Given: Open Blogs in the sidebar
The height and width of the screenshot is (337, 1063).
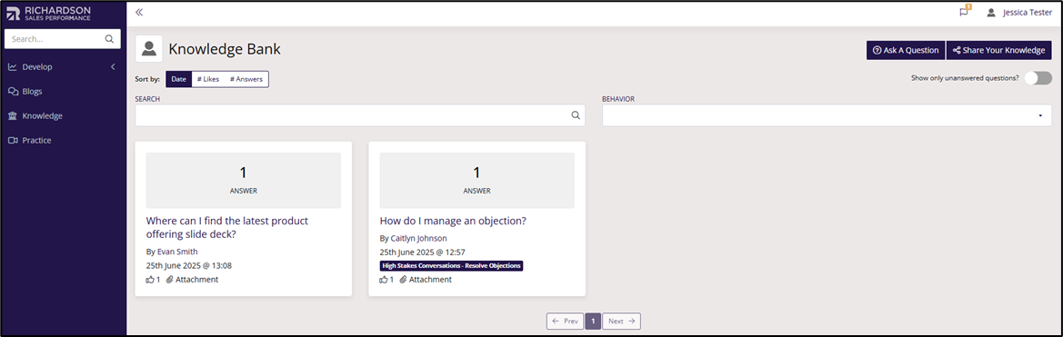Looking at the screenshot, I should point(33,92).
